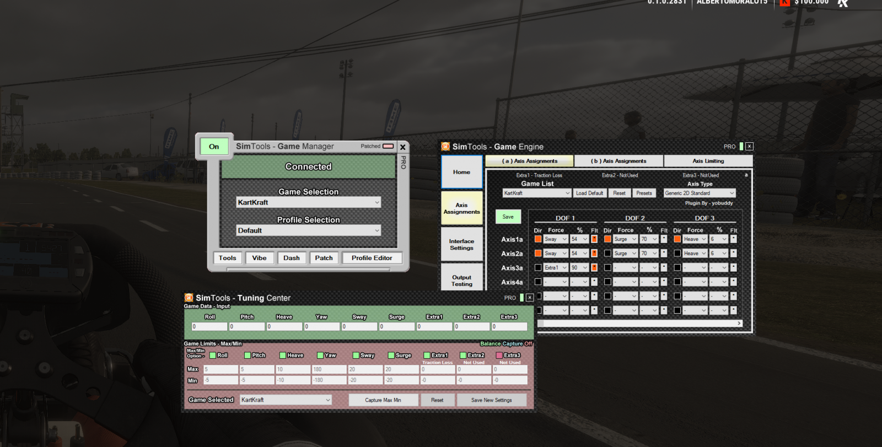Toggle Axis1a DOF 1 direction box
This screenshot has height=447, width=882.
538,239
